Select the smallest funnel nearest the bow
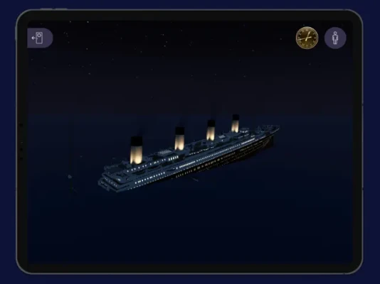The height and width of the screenshot is (284, 380). click(x=236, y=124)
